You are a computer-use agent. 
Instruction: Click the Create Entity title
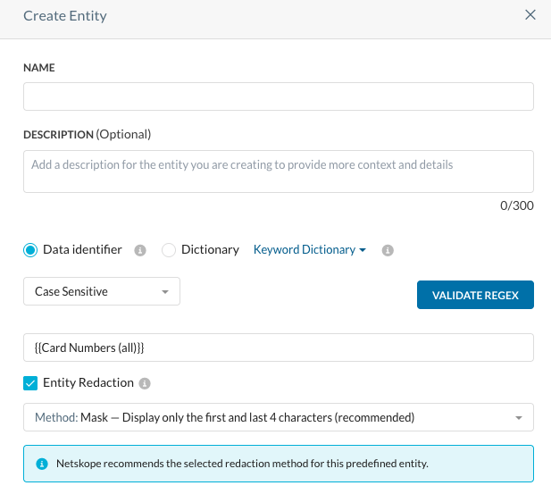click(65, 16)
